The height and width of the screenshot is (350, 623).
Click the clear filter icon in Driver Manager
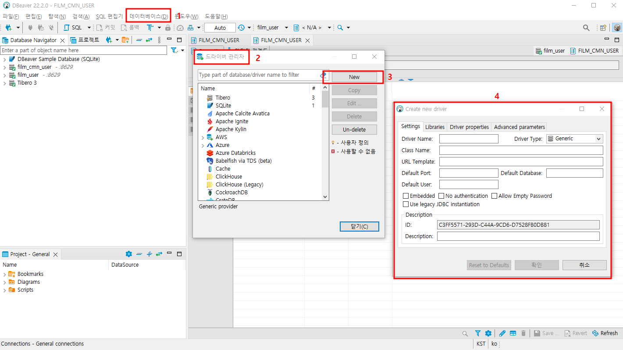[x=324, y=75]
